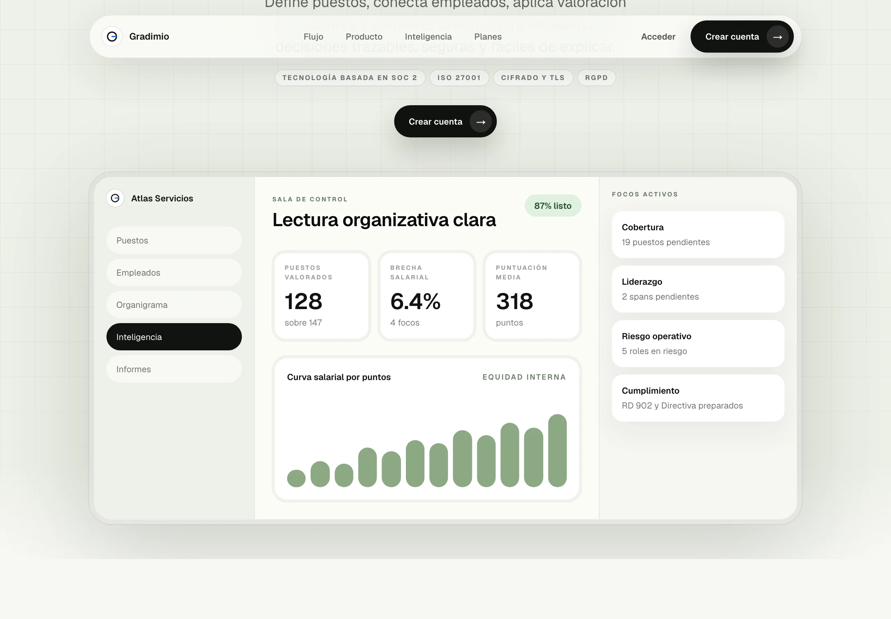Click 'RD 902 y Directiva preparados' text
This screenshot has width=891, height=619.
[x=682, y=406]
